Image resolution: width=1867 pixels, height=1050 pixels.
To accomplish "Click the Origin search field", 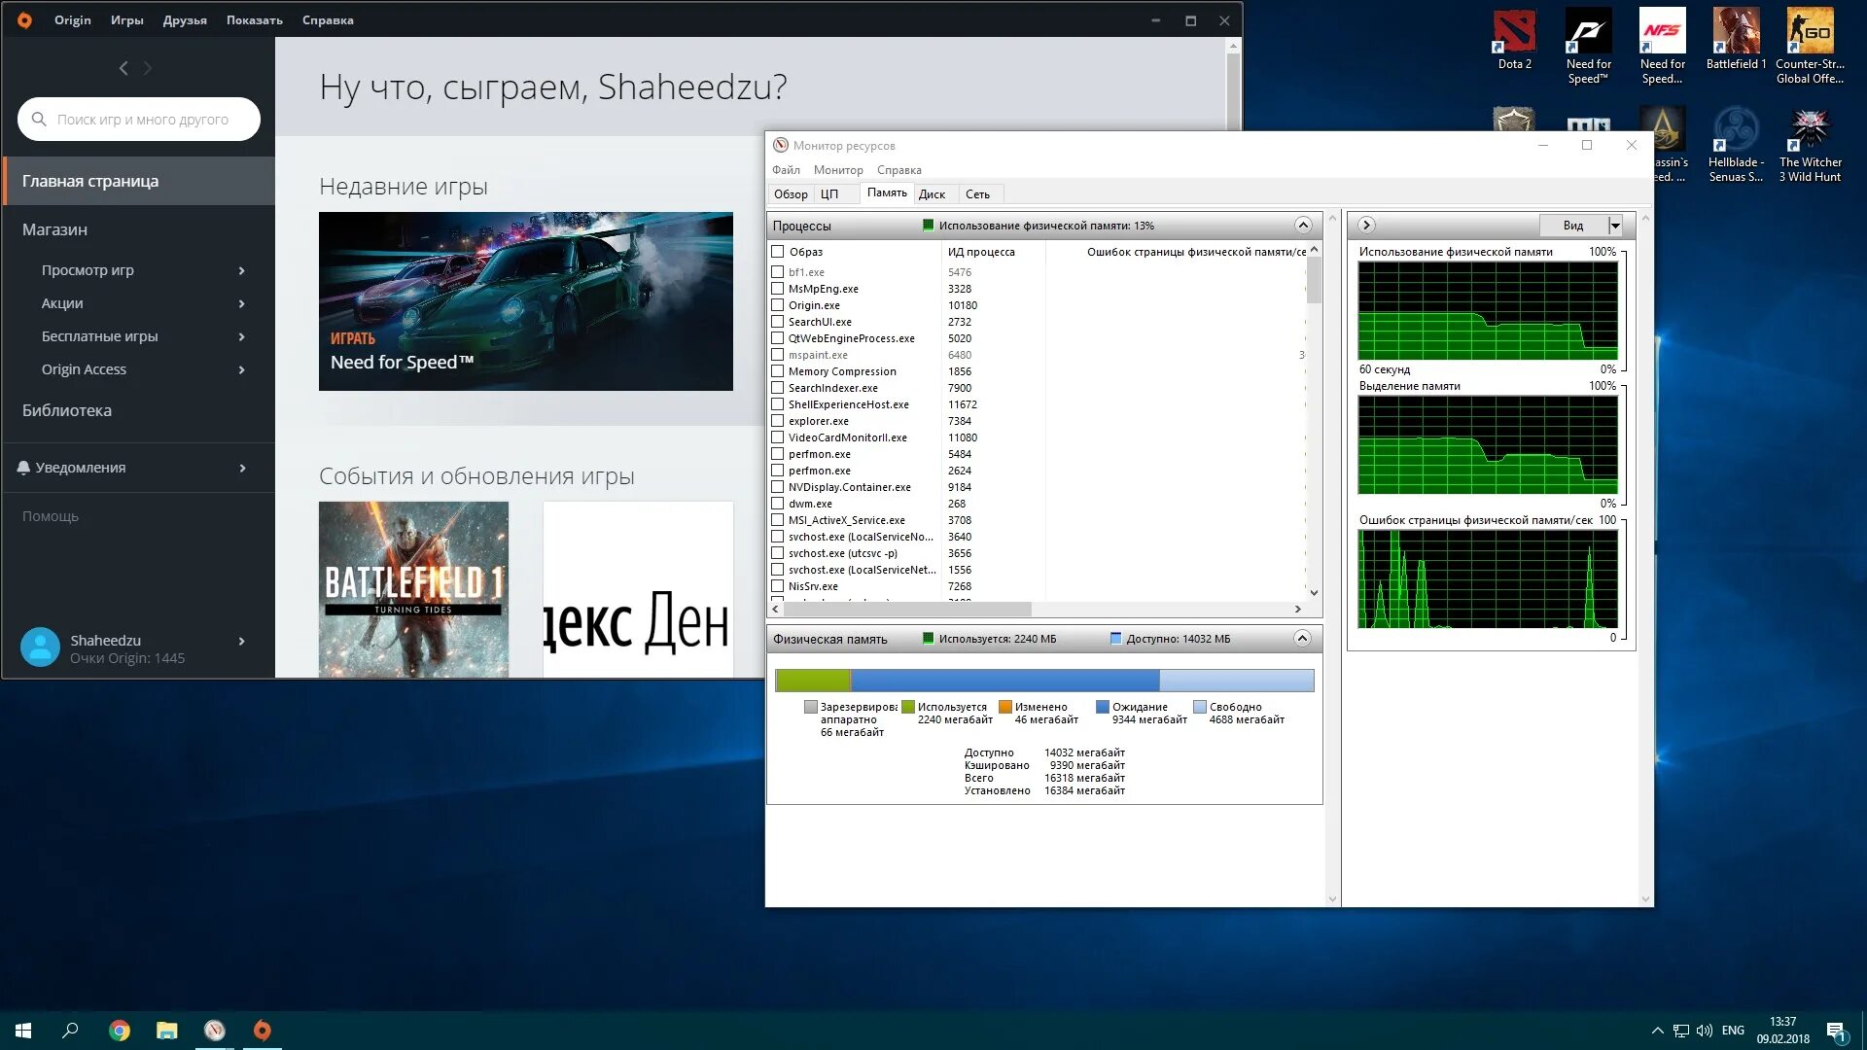I will tap(139, 119).
